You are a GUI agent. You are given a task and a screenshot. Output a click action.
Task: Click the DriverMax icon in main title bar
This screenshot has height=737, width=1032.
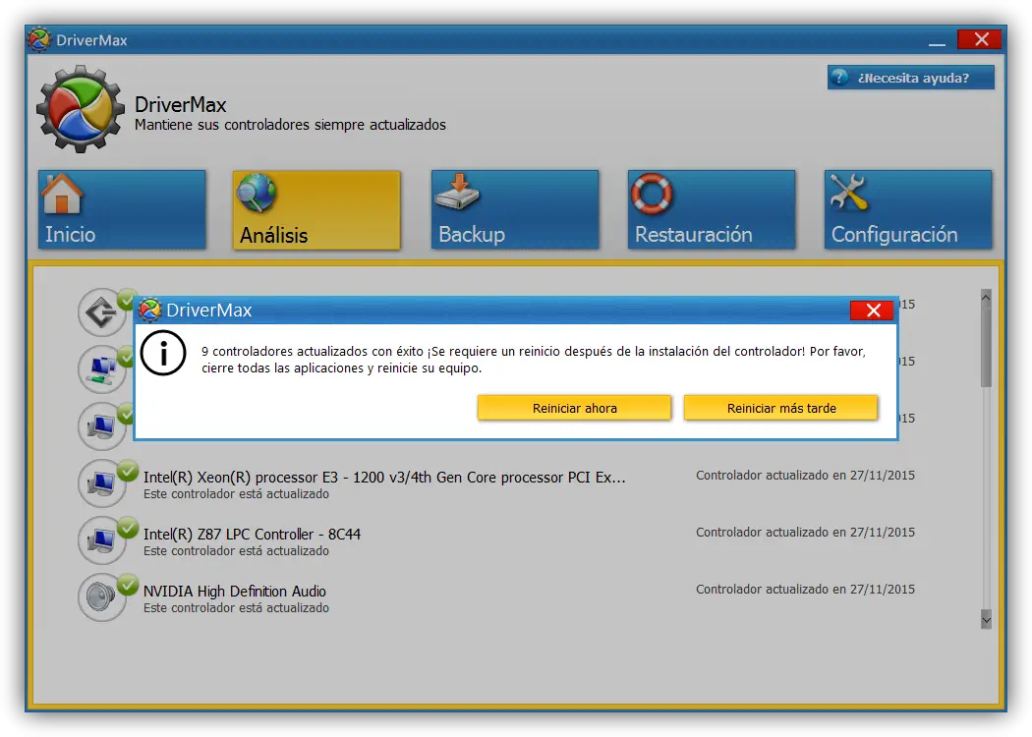coord(39,39)
